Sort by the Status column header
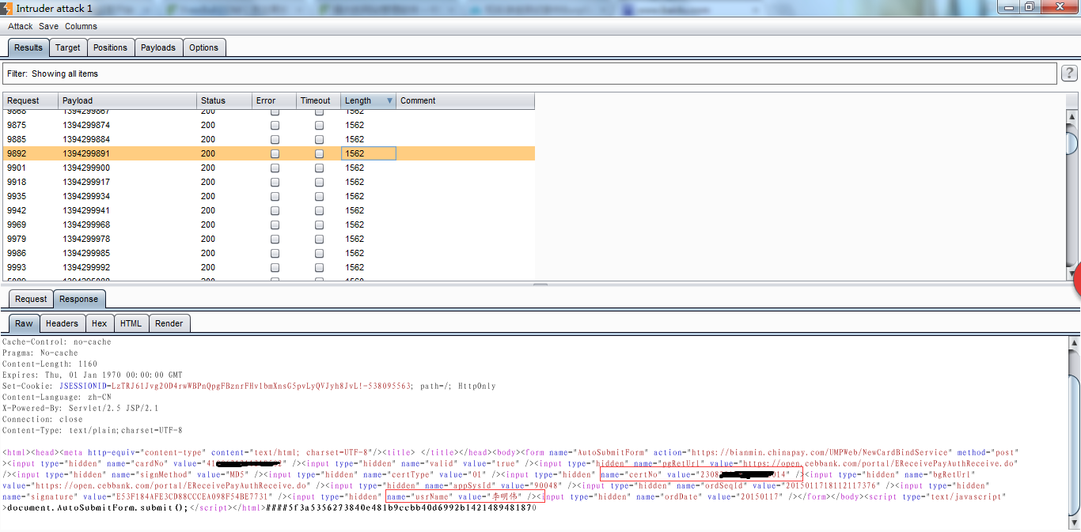Screen dimensions: 1081x532 click(224, 100)
